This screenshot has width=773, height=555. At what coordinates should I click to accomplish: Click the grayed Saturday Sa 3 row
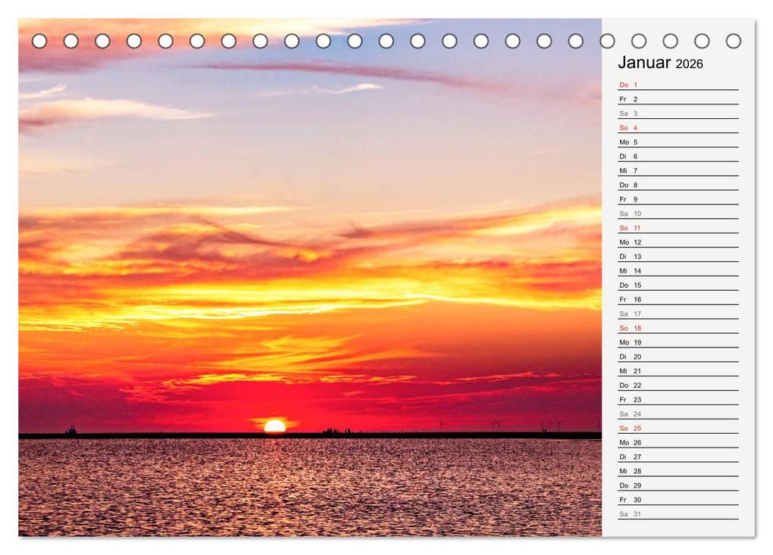[x=629, y=113]
